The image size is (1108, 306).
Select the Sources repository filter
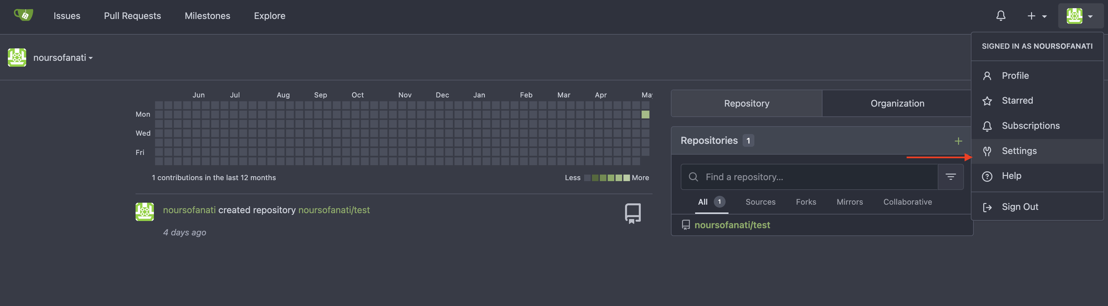pos(761,202)
